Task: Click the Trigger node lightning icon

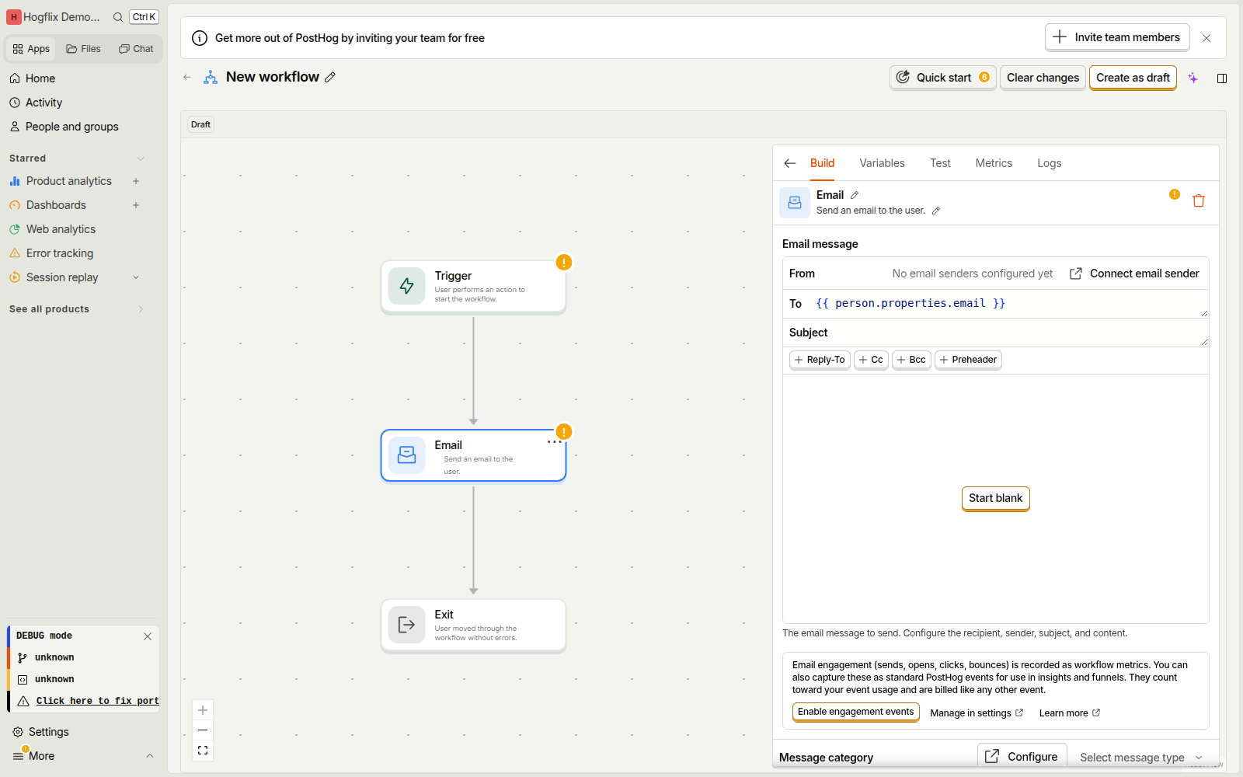Action: (x=406, y=286)
